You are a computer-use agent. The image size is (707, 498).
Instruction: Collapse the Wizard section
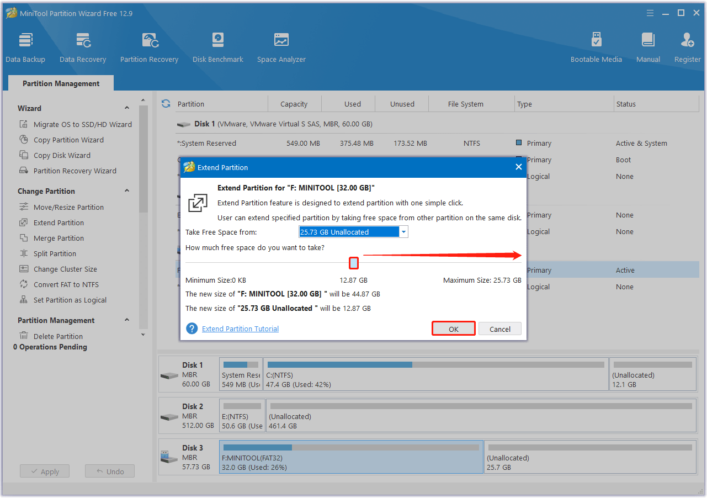click(126, 107)
